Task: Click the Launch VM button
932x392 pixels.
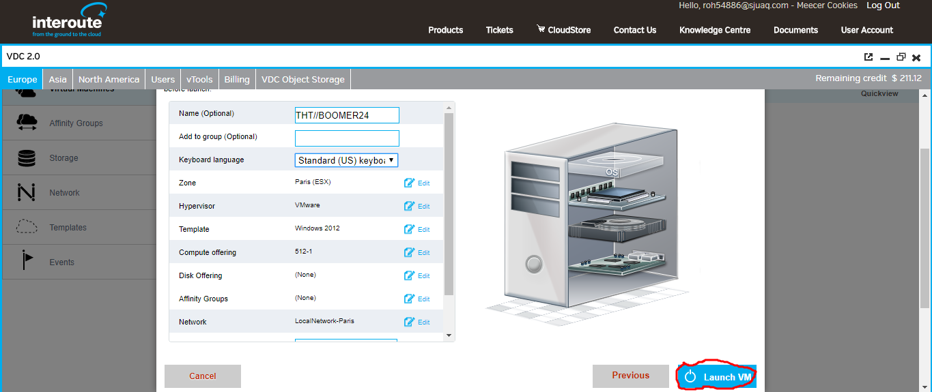Action: point(717,376)
